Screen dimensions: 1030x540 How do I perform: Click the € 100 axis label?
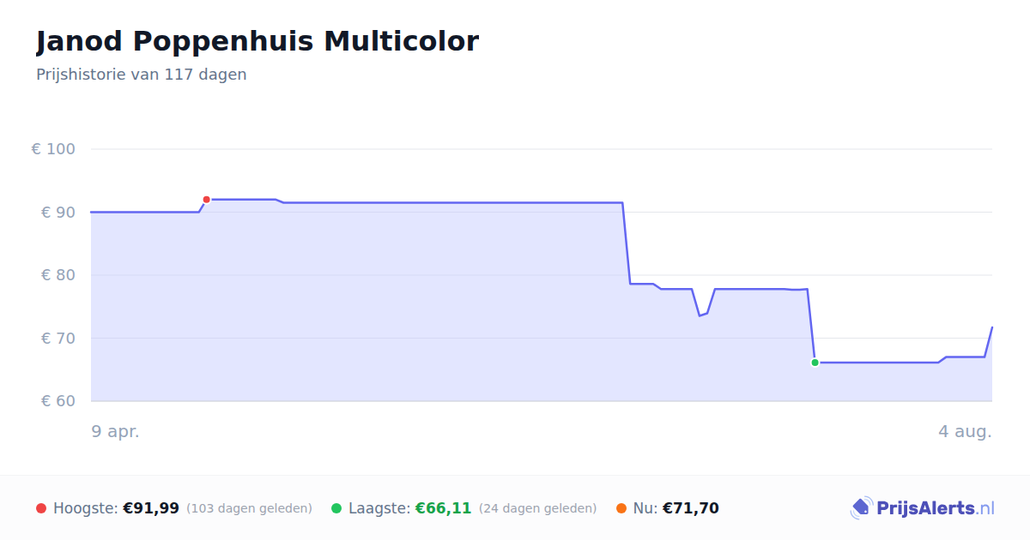(53, 149)
